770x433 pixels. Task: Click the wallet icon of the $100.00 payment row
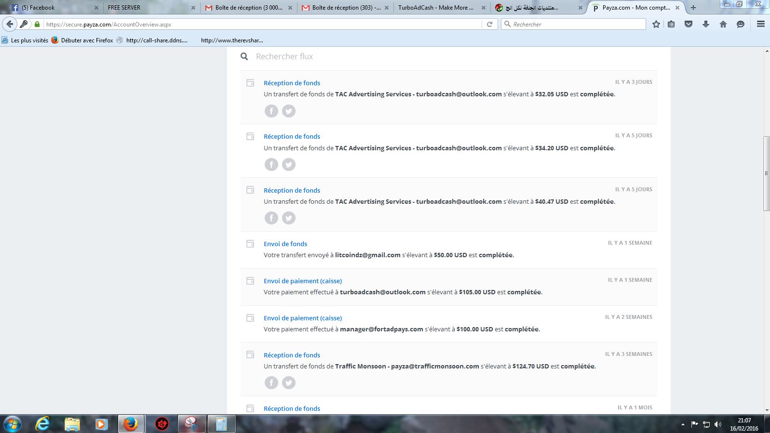250,318
